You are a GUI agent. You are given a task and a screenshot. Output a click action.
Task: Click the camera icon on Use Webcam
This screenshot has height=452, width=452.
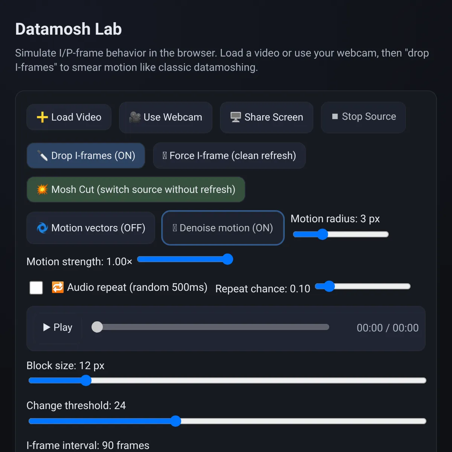pos(135,117)
